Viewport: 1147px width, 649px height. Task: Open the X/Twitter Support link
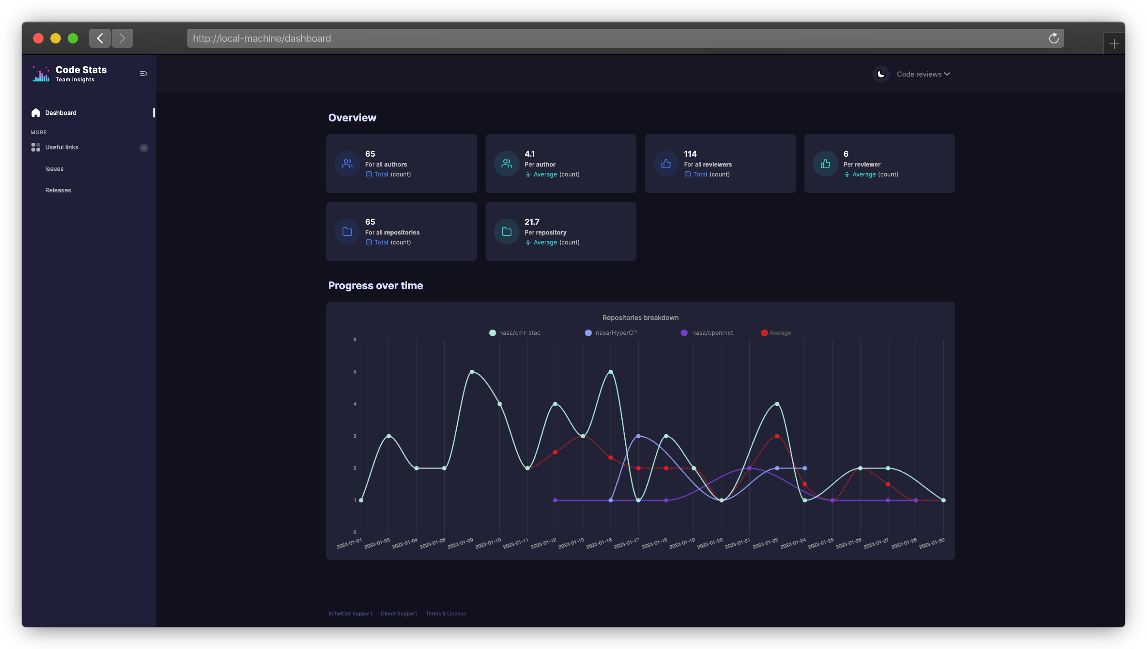(x=350, y=614)
